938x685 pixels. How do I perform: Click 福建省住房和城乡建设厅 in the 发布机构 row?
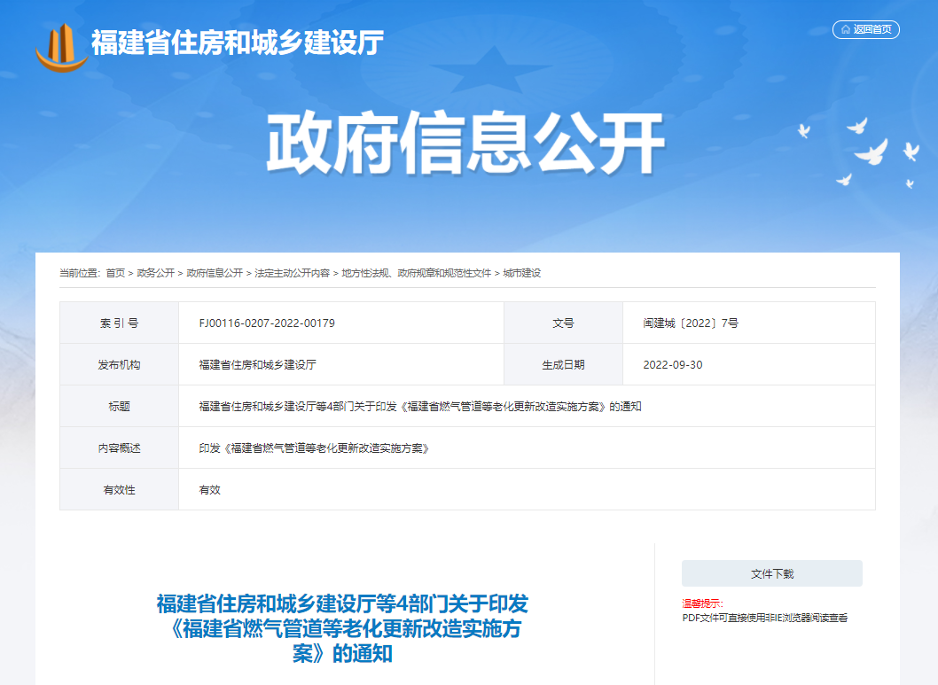click(258, 365)
